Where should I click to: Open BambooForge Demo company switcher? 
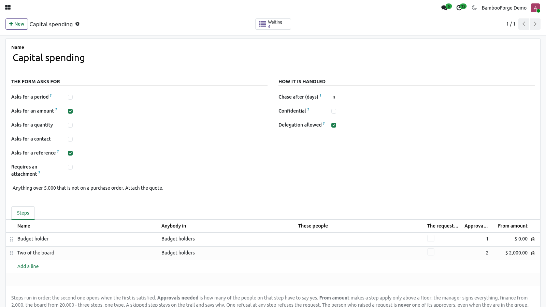pyautogui.click(x=504, y=8)
